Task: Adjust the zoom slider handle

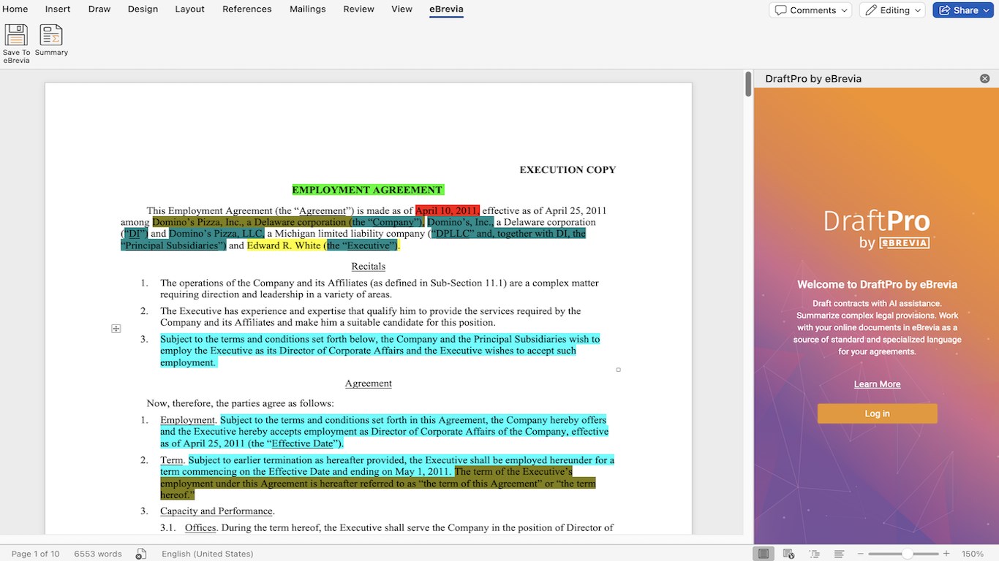Action: (907, 553)
